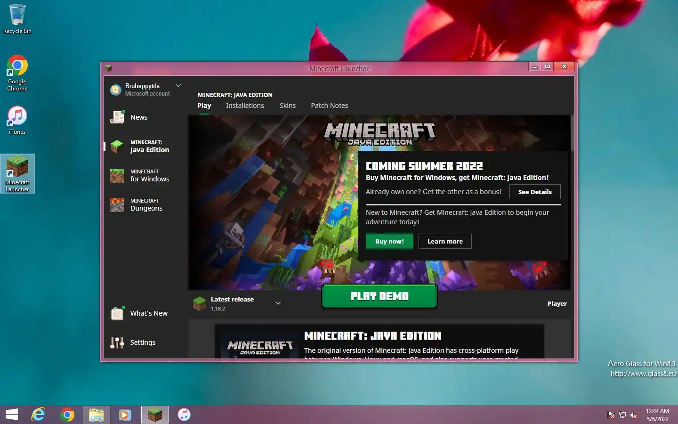Switch to the Skins tab
The height and width of the screenshot is (424, 678).
tap(288, 106)
